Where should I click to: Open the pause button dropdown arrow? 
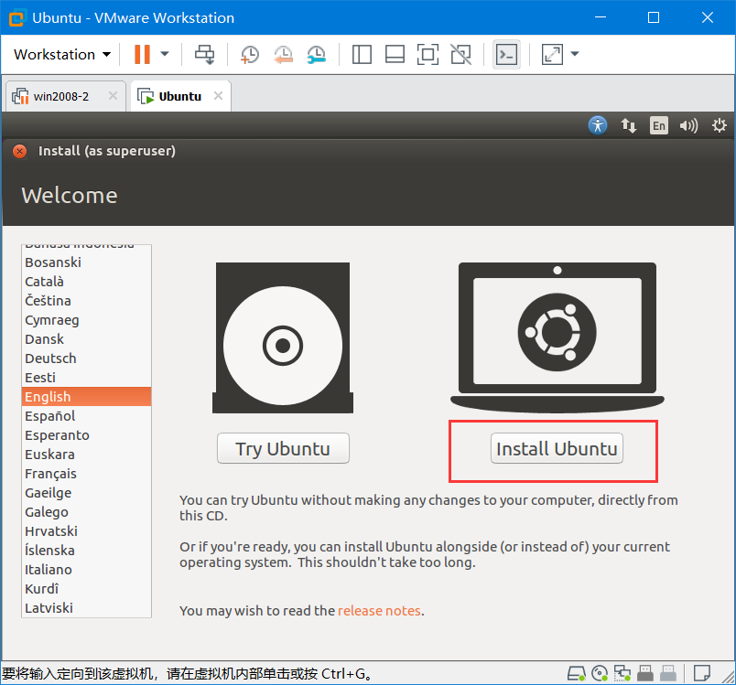[164, 55]
